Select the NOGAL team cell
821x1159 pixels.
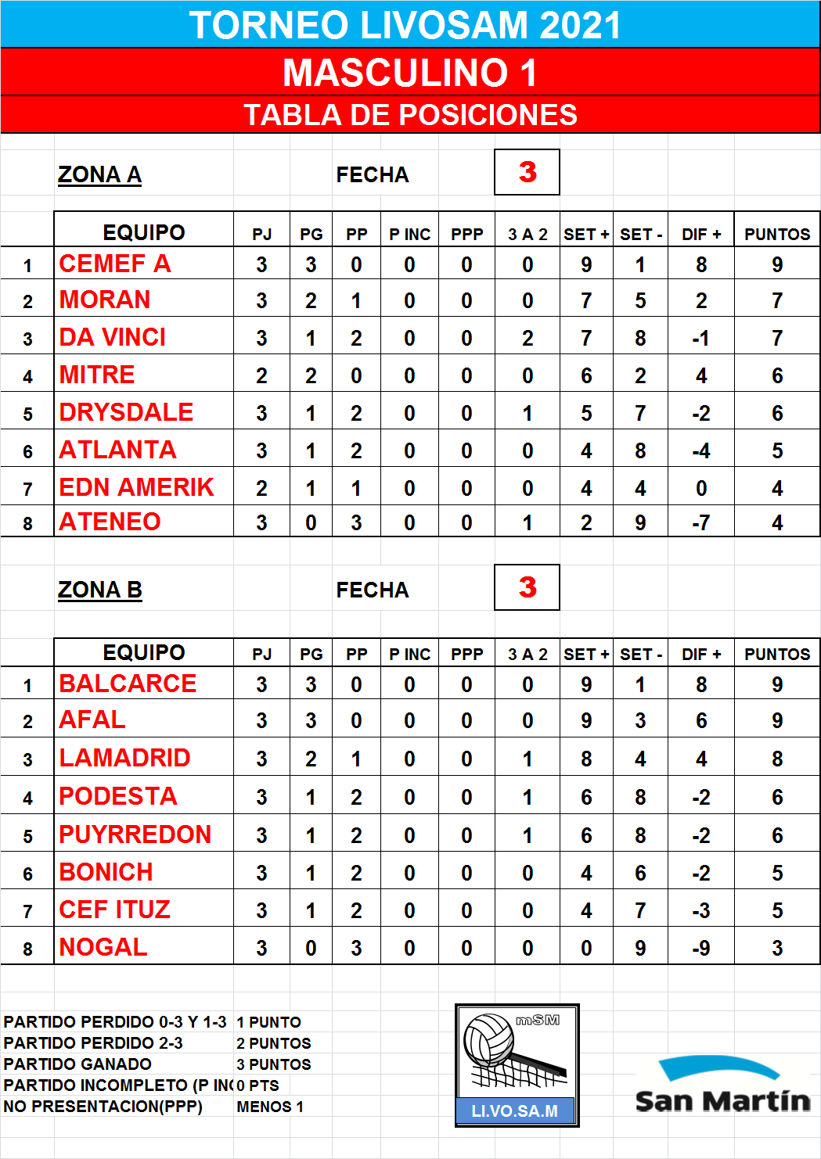pyautogui.click(x=144, y=947)
